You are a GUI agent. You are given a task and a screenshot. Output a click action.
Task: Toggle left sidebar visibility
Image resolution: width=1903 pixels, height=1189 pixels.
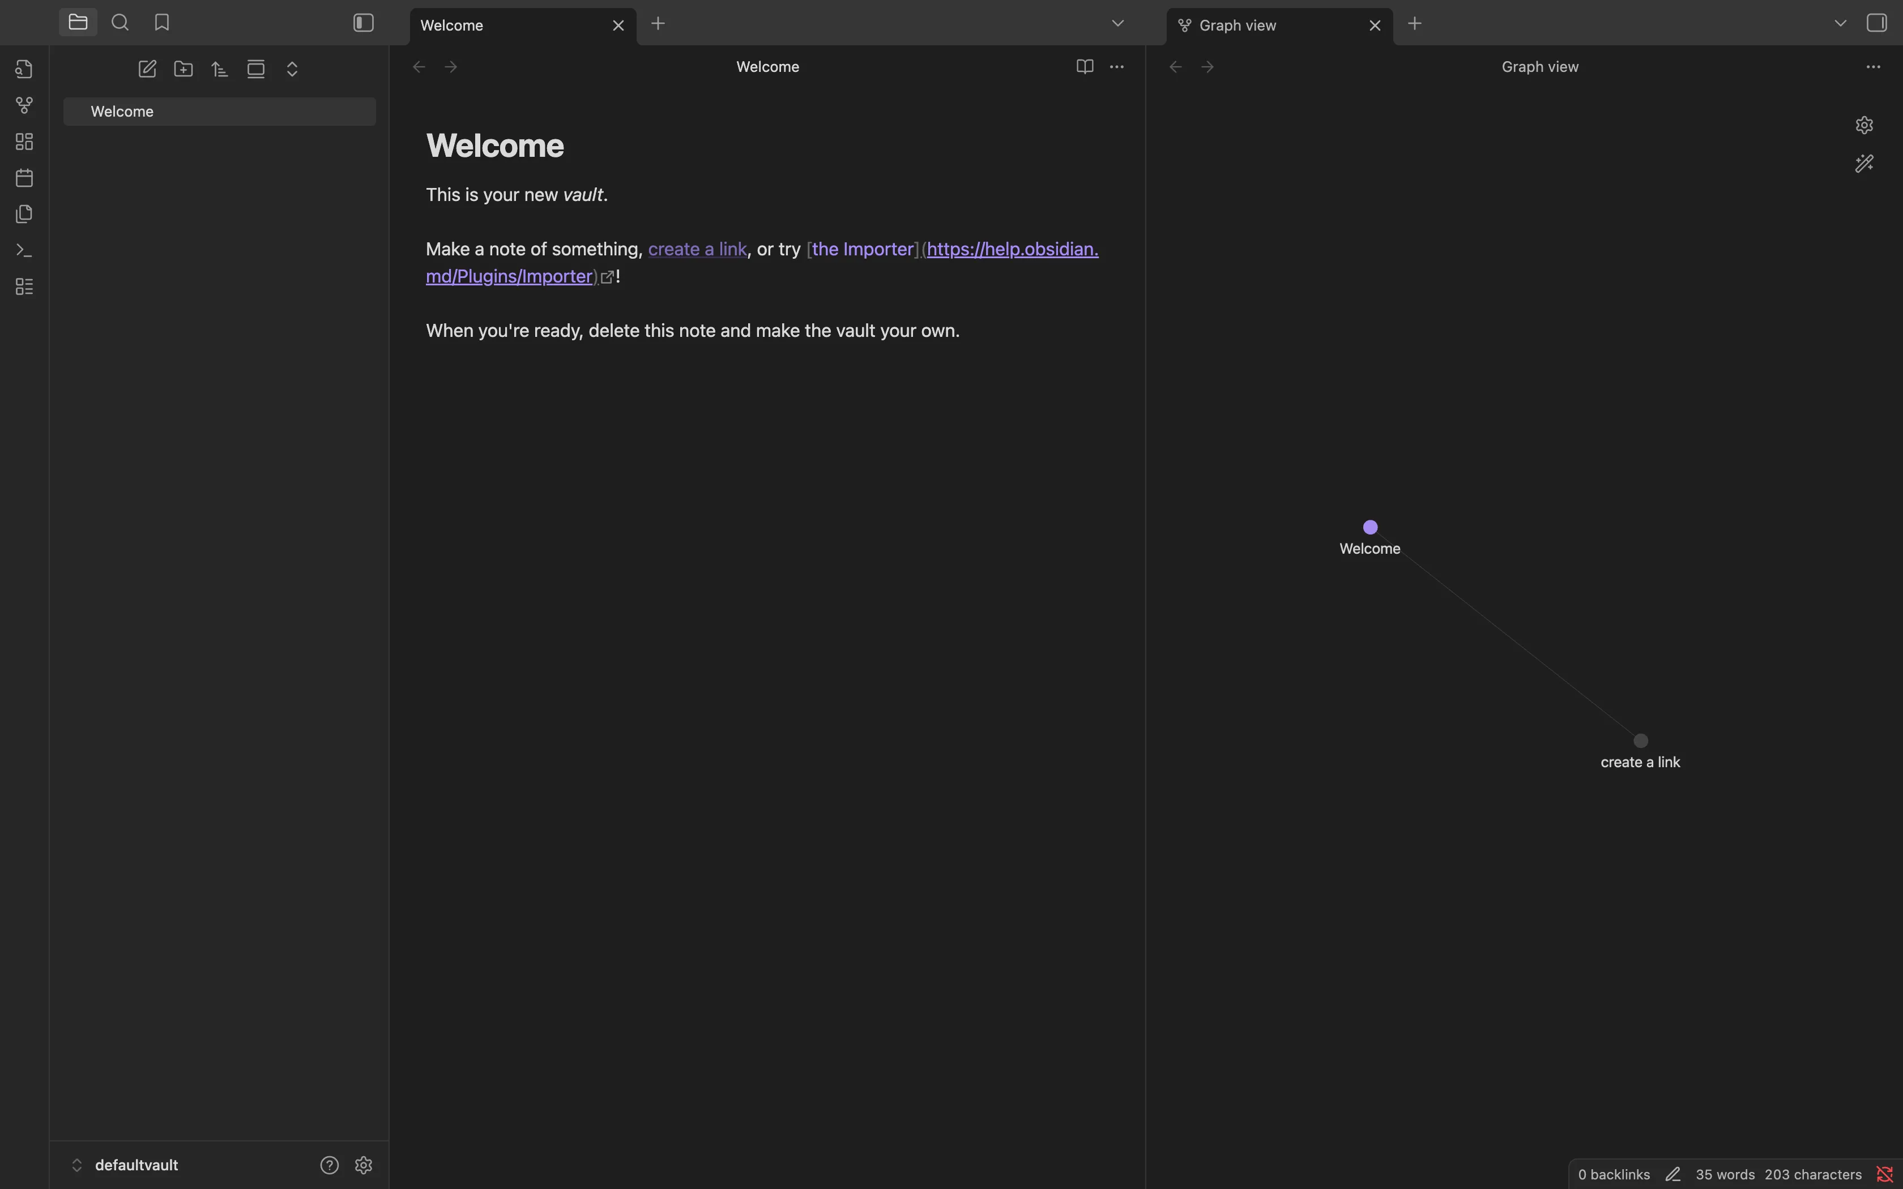tap(363, 23)
